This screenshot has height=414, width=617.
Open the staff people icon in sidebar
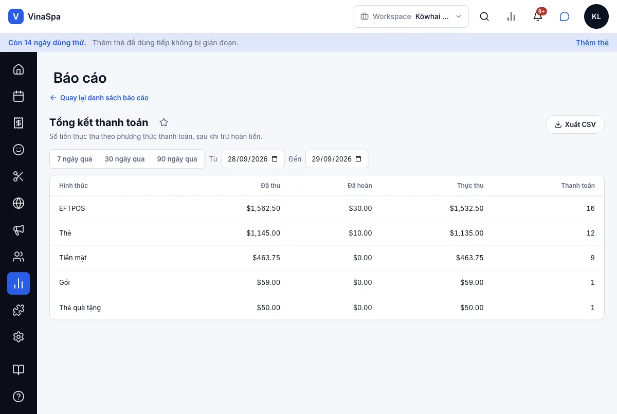(19, 257)
